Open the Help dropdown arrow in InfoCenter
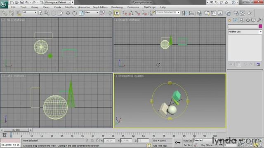 tap(238, 2)
